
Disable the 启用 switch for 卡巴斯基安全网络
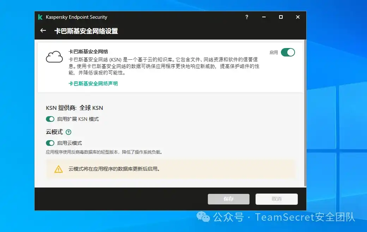289,52
